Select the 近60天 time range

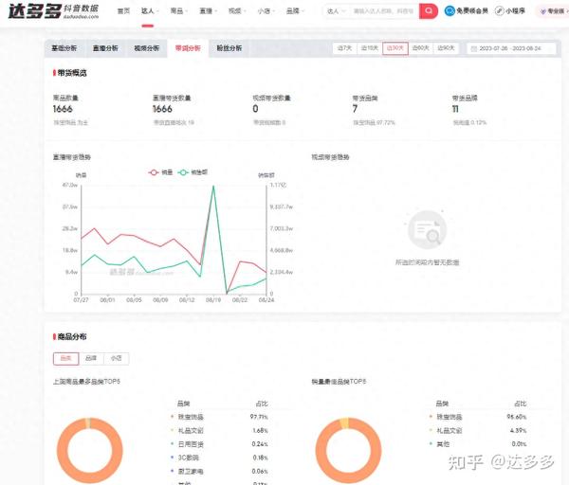click(x=420, y=48)
